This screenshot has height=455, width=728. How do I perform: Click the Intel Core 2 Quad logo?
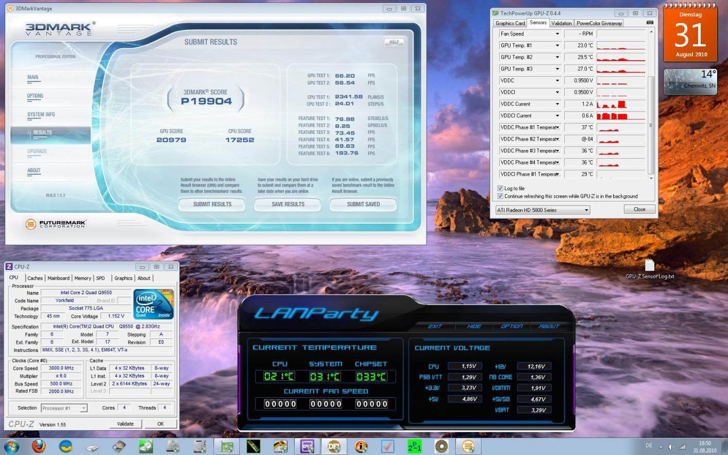point(154,304)
